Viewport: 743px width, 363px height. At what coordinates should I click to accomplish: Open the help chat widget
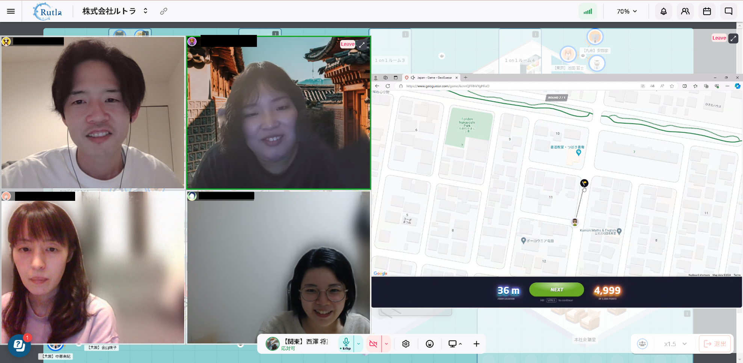point(19,345)
